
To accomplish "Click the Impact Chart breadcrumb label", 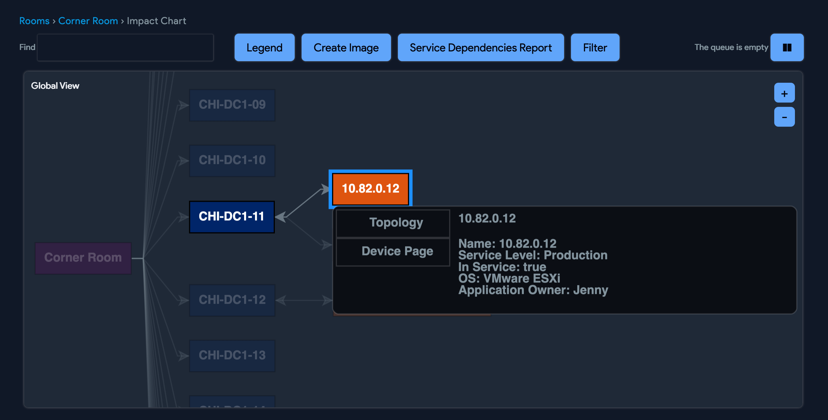I will (x=156, y=21).
